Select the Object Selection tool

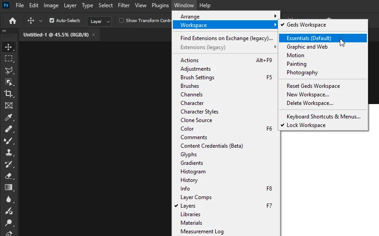coord(9,82)
